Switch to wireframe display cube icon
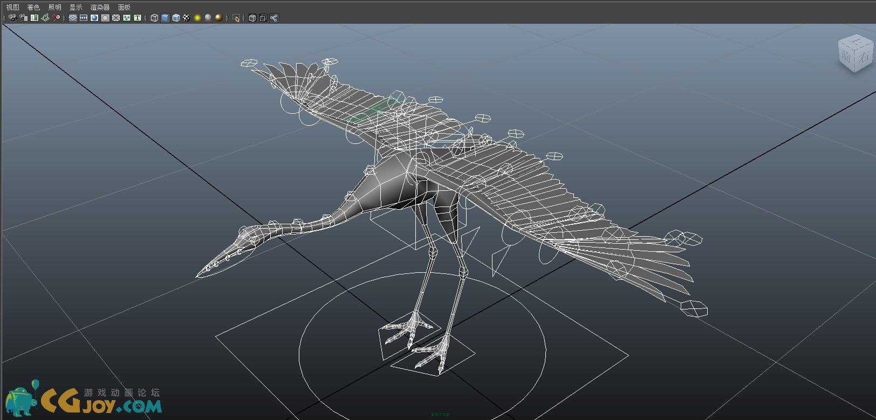Screen dimensions: 876x420 154,18
